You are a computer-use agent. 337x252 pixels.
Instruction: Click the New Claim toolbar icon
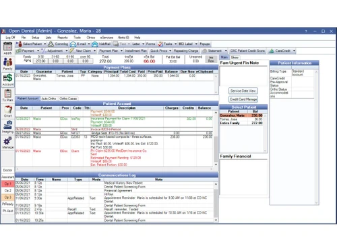(72, 51)
